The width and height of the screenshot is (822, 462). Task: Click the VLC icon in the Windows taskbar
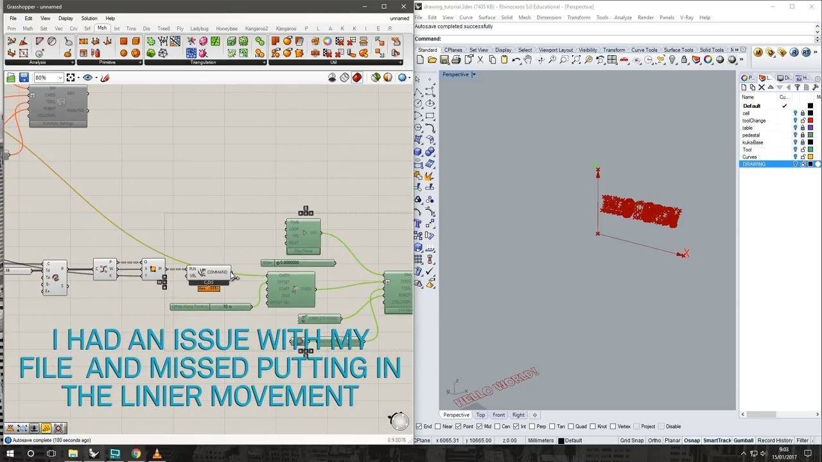pyautogui.click(x=157, y=454)
